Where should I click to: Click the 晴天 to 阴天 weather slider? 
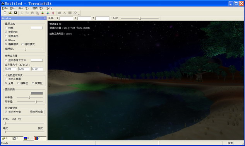(x=24, y=132)
